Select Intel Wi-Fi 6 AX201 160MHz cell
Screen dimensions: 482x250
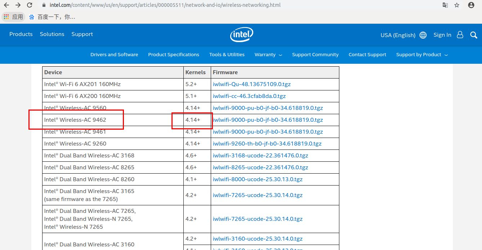pyautogui.click(x=113, y=84)
